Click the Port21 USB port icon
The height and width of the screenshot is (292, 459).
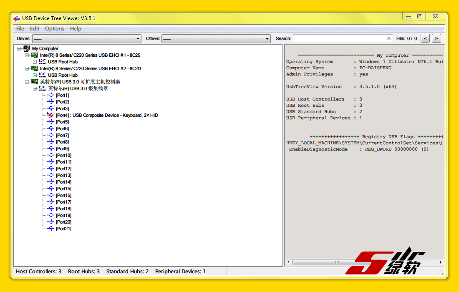click(50, 229)
